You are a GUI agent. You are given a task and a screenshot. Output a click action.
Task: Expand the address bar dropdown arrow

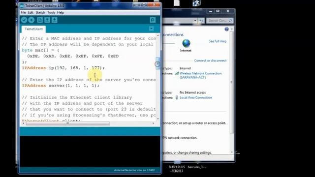(x=195, y=21)
